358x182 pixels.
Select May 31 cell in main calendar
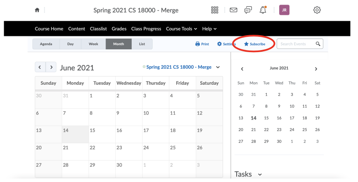[75, 100]
